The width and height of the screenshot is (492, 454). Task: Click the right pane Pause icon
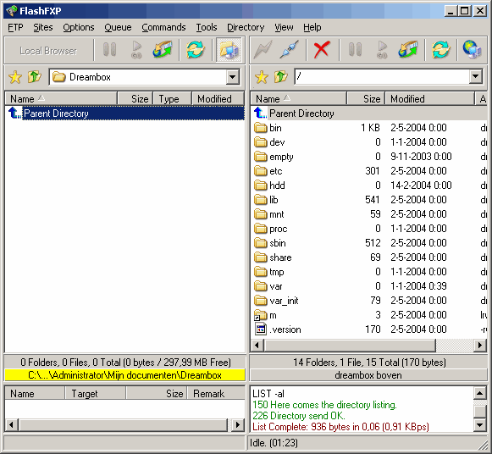(x=355, y=50)
